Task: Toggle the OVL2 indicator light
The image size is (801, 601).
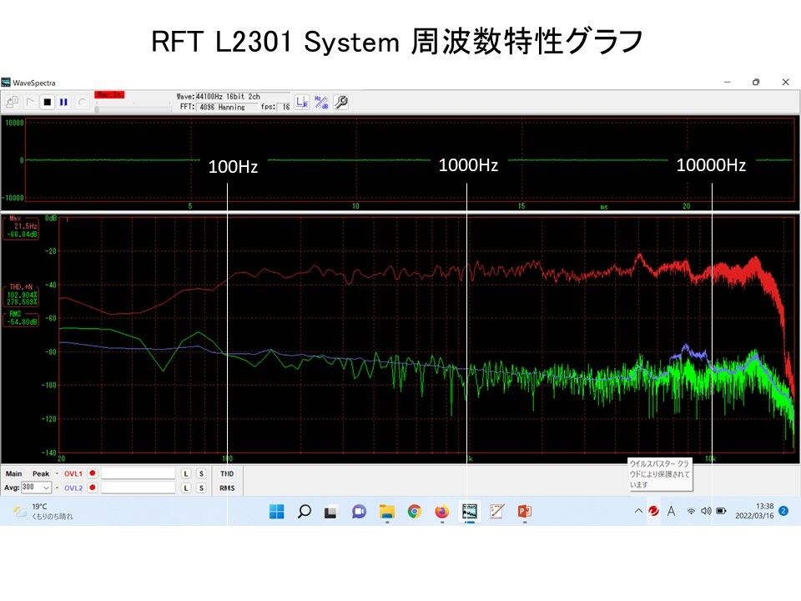Action: pos(93,488)
